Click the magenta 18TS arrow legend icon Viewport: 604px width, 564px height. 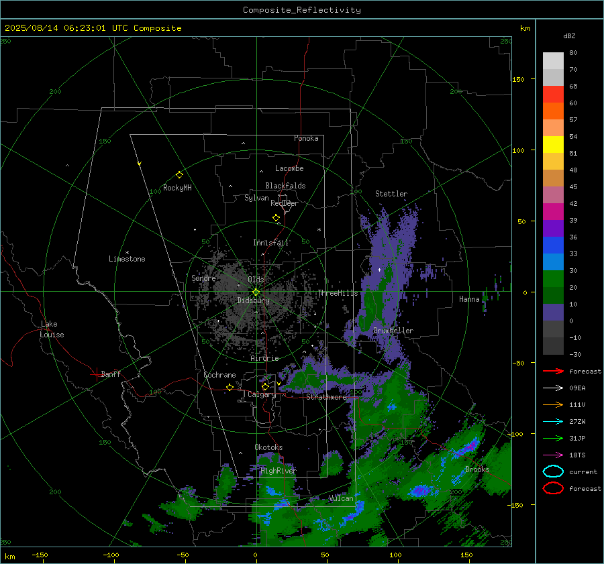pyautogui.click(x=553, y=455)
